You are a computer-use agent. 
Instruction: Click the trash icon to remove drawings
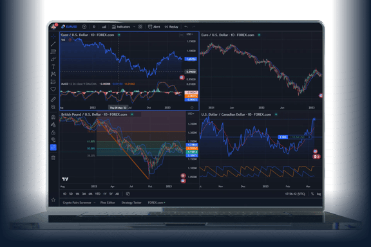(x=53, y=158)
